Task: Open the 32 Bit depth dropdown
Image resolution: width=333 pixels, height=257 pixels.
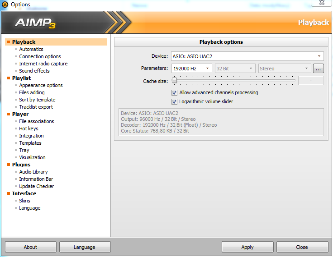Action: [235, 69]
